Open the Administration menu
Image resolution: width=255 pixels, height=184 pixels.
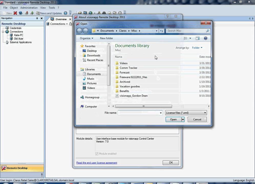tap(29, 8)
